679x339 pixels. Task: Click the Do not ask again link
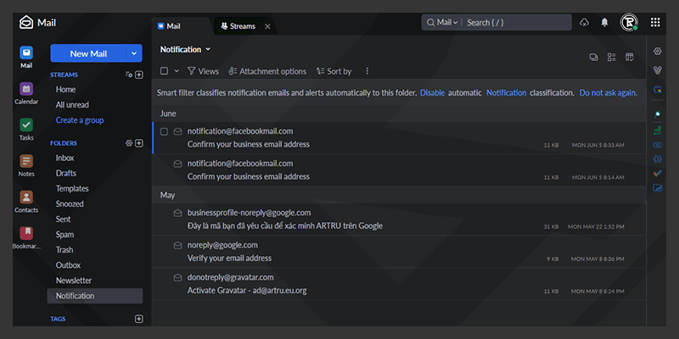click(608, 92)
